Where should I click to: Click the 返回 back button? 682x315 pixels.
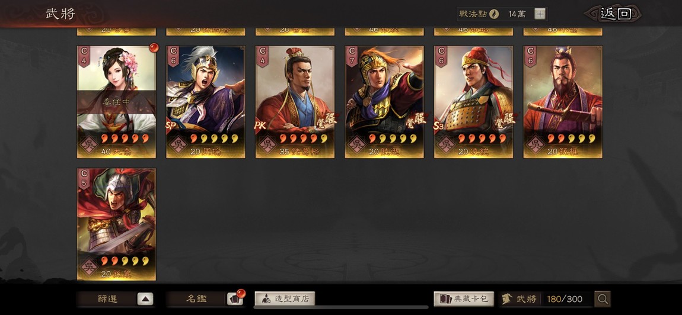point(614,14)
